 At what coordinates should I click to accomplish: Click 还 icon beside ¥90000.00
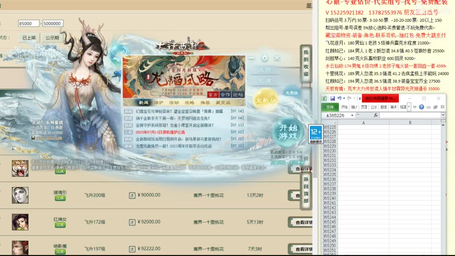pos(132,195)
